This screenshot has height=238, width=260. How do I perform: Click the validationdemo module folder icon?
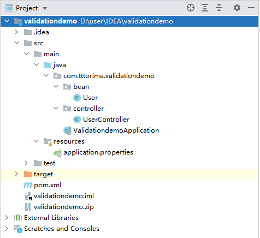(x=18, y=21)
